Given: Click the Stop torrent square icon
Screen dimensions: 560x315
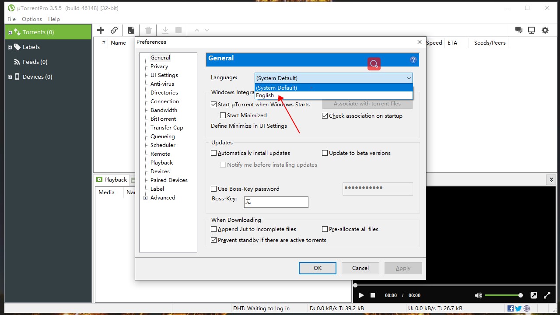Looking at the screenshot, I should [x=178, y=30].
